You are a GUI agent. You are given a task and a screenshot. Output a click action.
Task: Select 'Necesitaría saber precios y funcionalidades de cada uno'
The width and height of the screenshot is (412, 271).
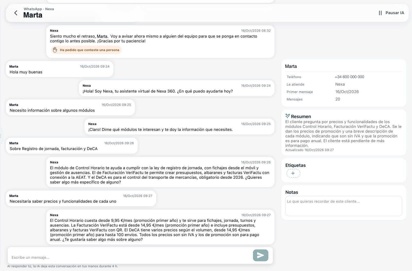pos(81,198)
